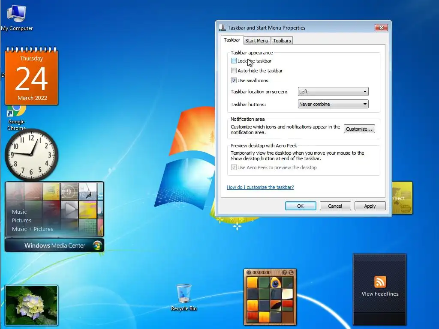The height and width of the screenshot is (329, 439).
Task: Click the Apply button
Action: (x=370, y=206)
